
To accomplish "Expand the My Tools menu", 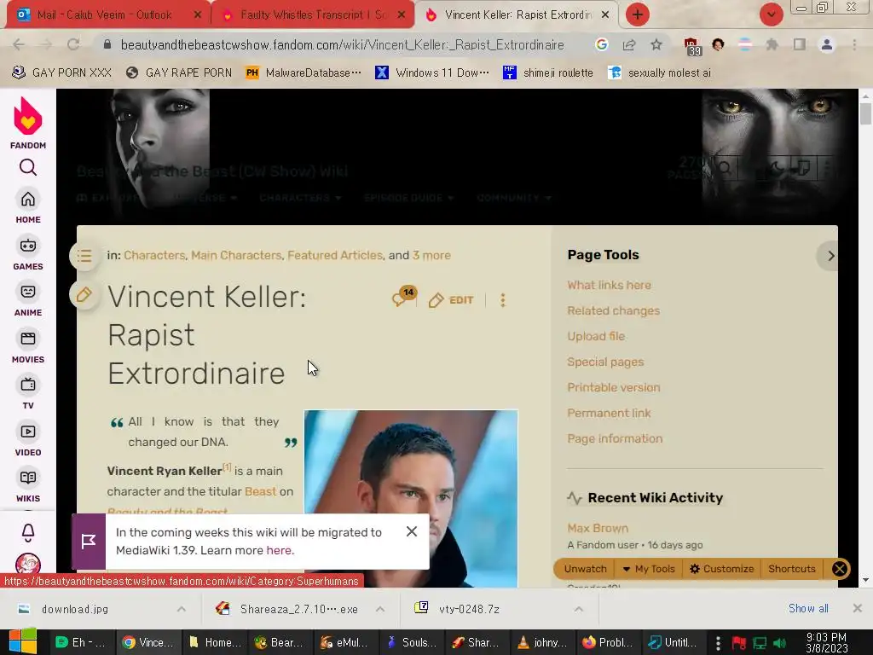I will [x=649, y=569].
